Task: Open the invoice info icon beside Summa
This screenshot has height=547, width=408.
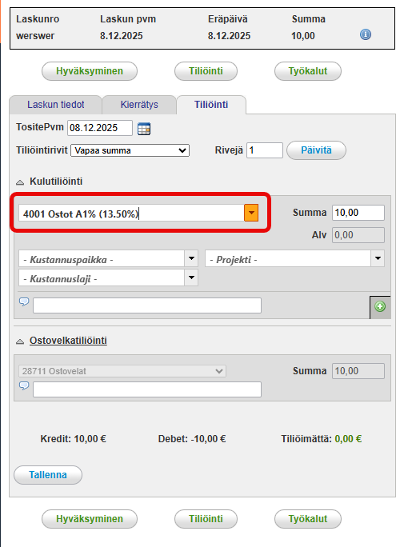Action: [x=365, y=34]
